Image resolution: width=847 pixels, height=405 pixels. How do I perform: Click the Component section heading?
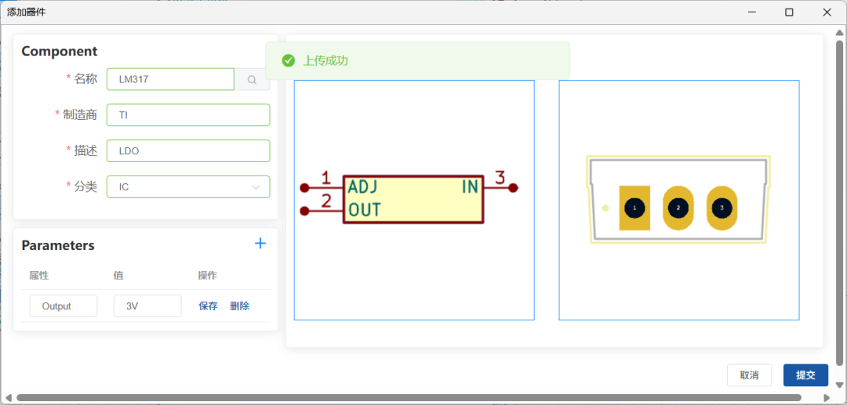60,51
